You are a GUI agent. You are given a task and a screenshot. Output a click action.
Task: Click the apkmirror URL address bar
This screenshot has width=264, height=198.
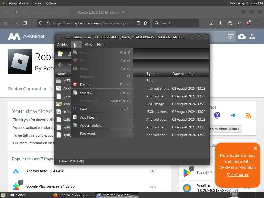93,23
